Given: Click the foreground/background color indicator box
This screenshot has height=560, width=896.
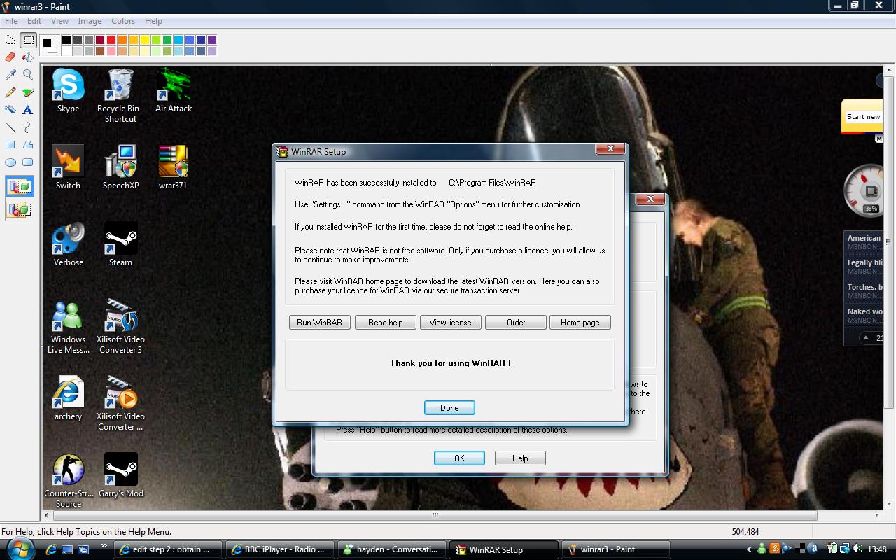Looking at the screenshot, I should 49,45.
